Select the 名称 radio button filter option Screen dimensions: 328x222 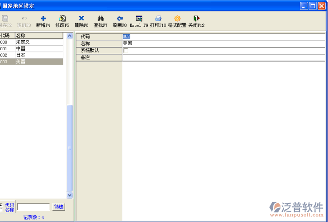(1, 210)
